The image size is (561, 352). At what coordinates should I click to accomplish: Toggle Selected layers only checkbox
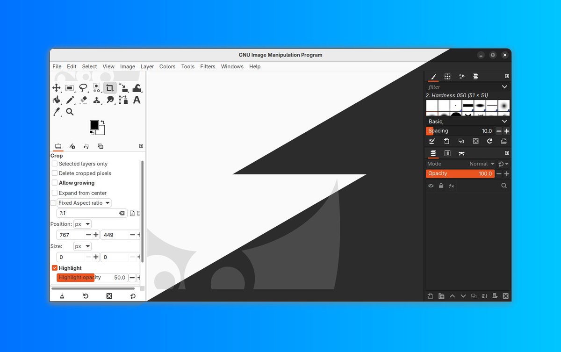click(55, 164)
